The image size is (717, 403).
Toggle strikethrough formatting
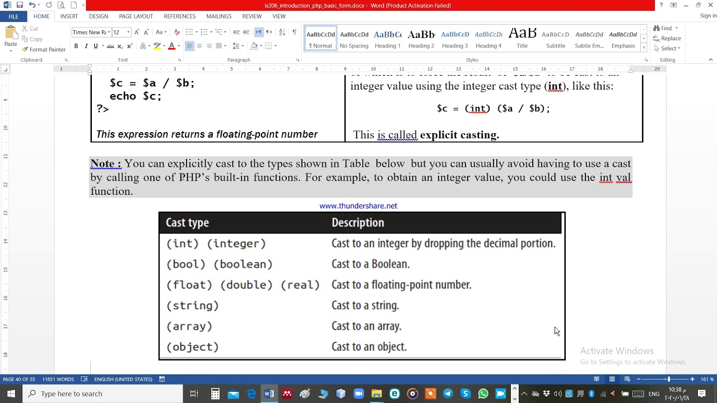tap(110, 46)
